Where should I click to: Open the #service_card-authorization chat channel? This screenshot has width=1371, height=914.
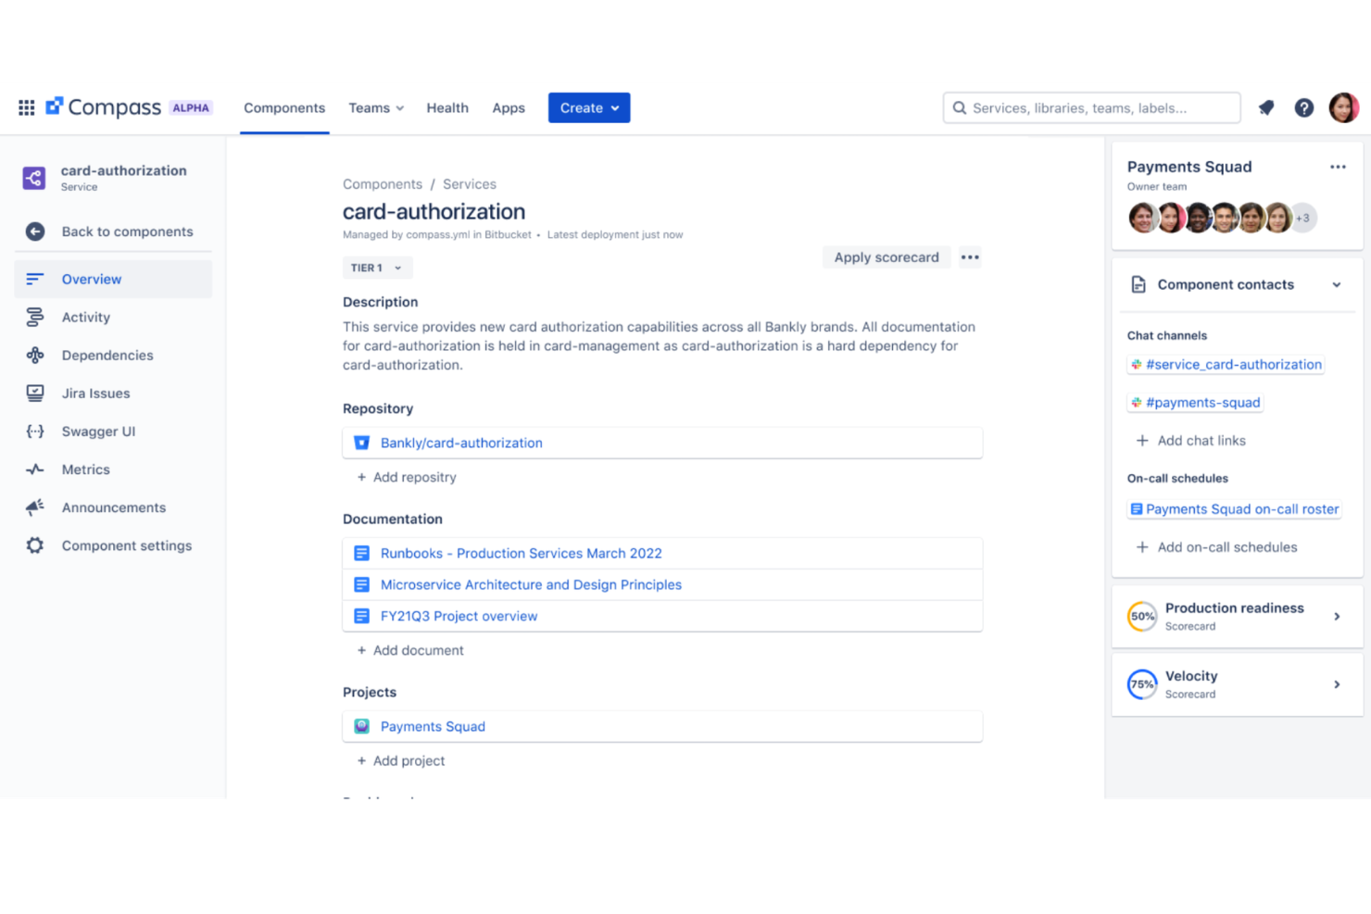(1233, 365)
